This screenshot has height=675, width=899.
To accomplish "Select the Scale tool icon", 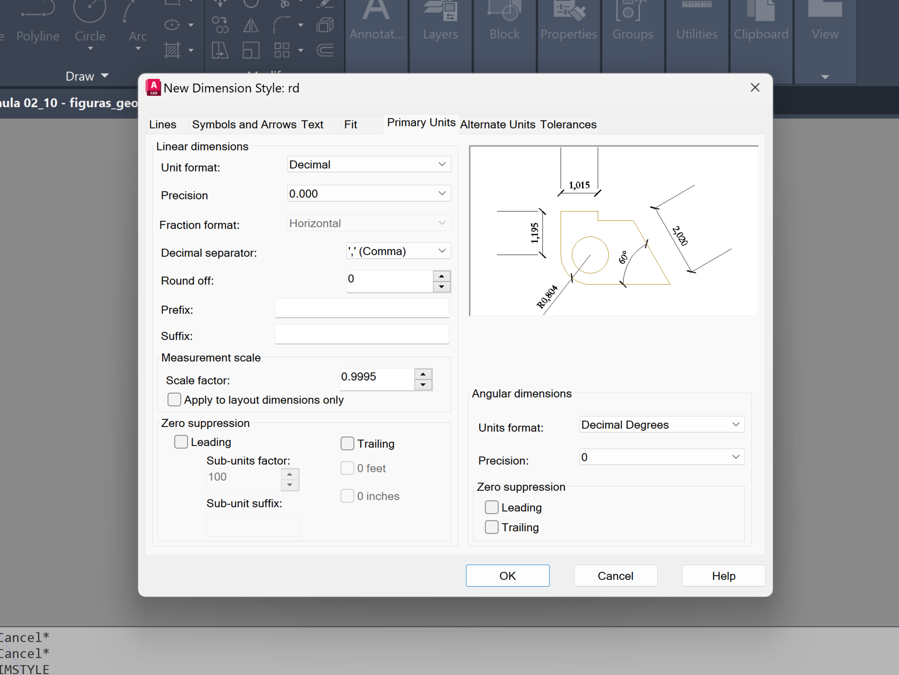I will point(251,51).
